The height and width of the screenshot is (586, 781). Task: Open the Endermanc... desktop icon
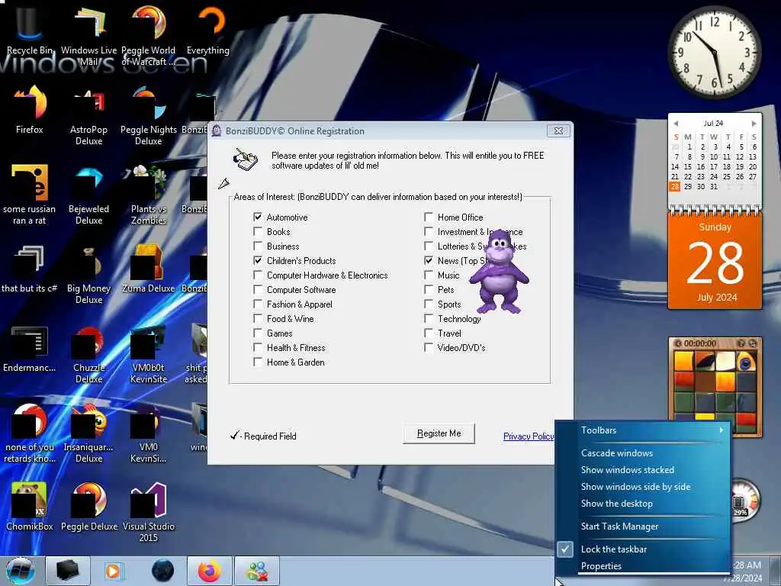[30, 349]
